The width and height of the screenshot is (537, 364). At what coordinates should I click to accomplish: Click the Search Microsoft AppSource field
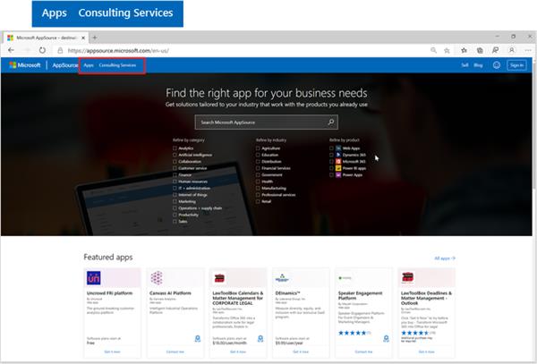click(x=260, y=123)
